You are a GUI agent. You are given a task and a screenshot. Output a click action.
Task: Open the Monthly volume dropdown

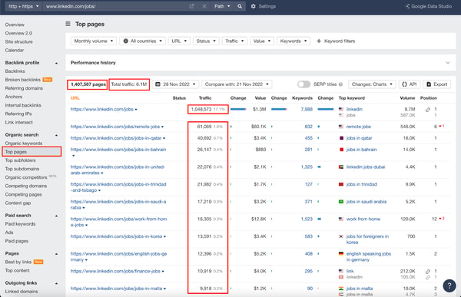tap(94, 41)
